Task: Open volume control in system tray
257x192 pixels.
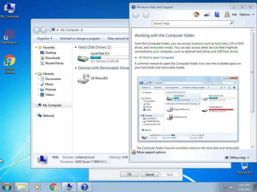Action: click(232, 187)
